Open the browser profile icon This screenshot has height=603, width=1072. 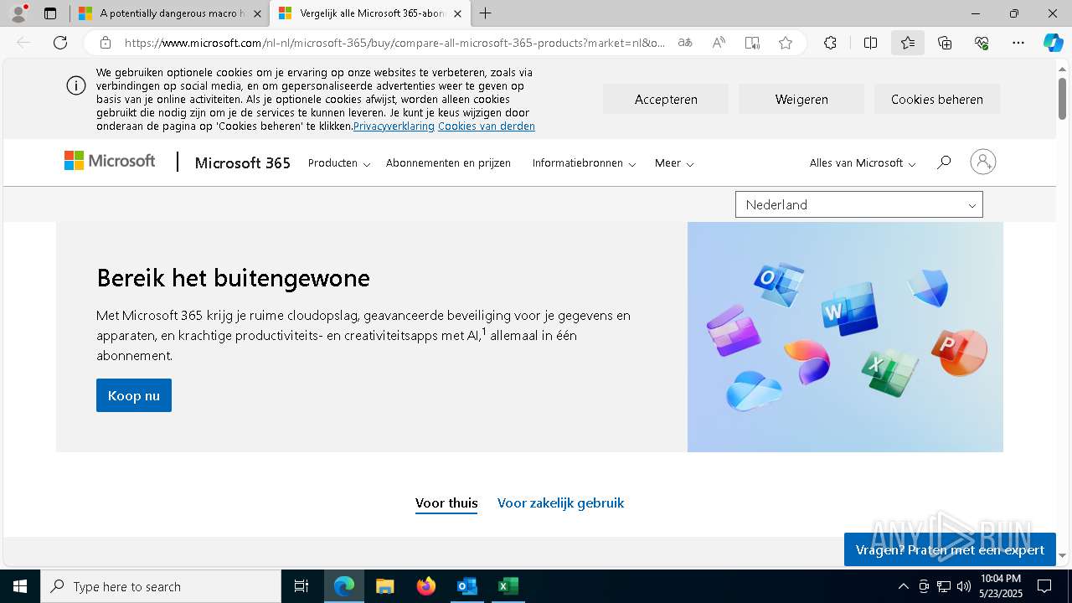click(x=18, y=13)
